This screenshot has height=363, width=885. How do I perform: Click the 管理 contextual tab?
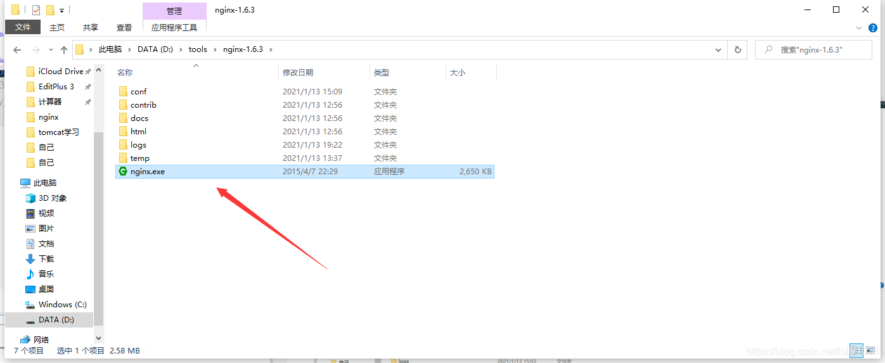[174, 11]
